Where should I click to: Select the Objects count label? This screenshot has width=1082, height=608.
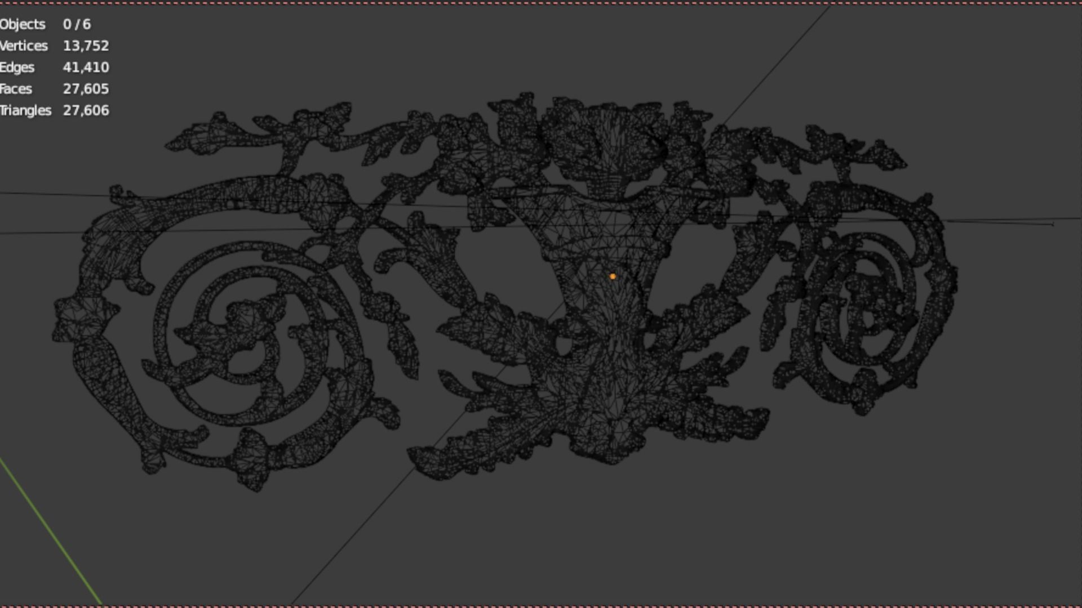[x=23, y=24]
